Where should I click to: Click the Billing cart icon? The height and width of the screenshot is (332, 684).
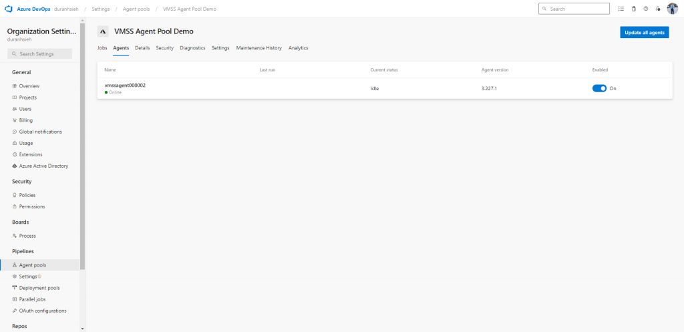(15, 120)
